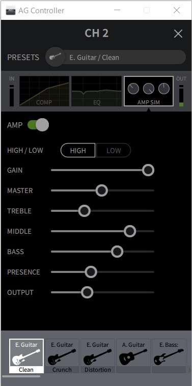
Task: Click the OUTPUT slider handle
Action: coord(87,292)
